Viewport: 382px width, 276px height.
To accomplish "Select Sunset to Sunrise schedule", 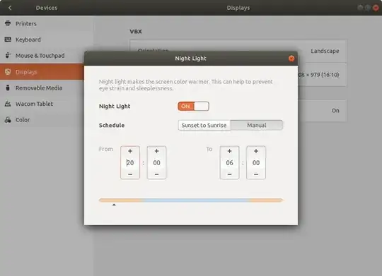I will 204,125.
